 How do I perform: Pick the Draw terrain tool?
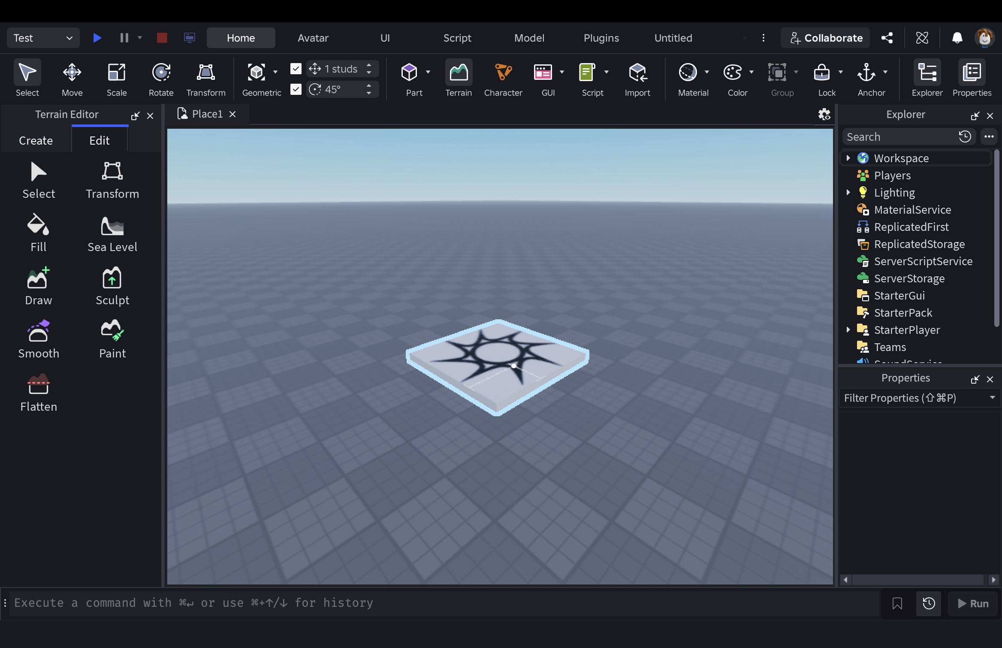point(38,286)
